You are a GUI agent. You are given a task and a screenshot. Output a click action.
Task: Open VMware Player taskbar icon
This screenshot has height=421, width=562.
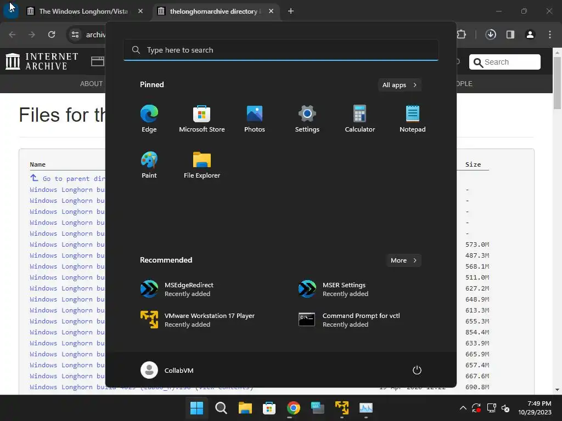click(x=341, y=408)
